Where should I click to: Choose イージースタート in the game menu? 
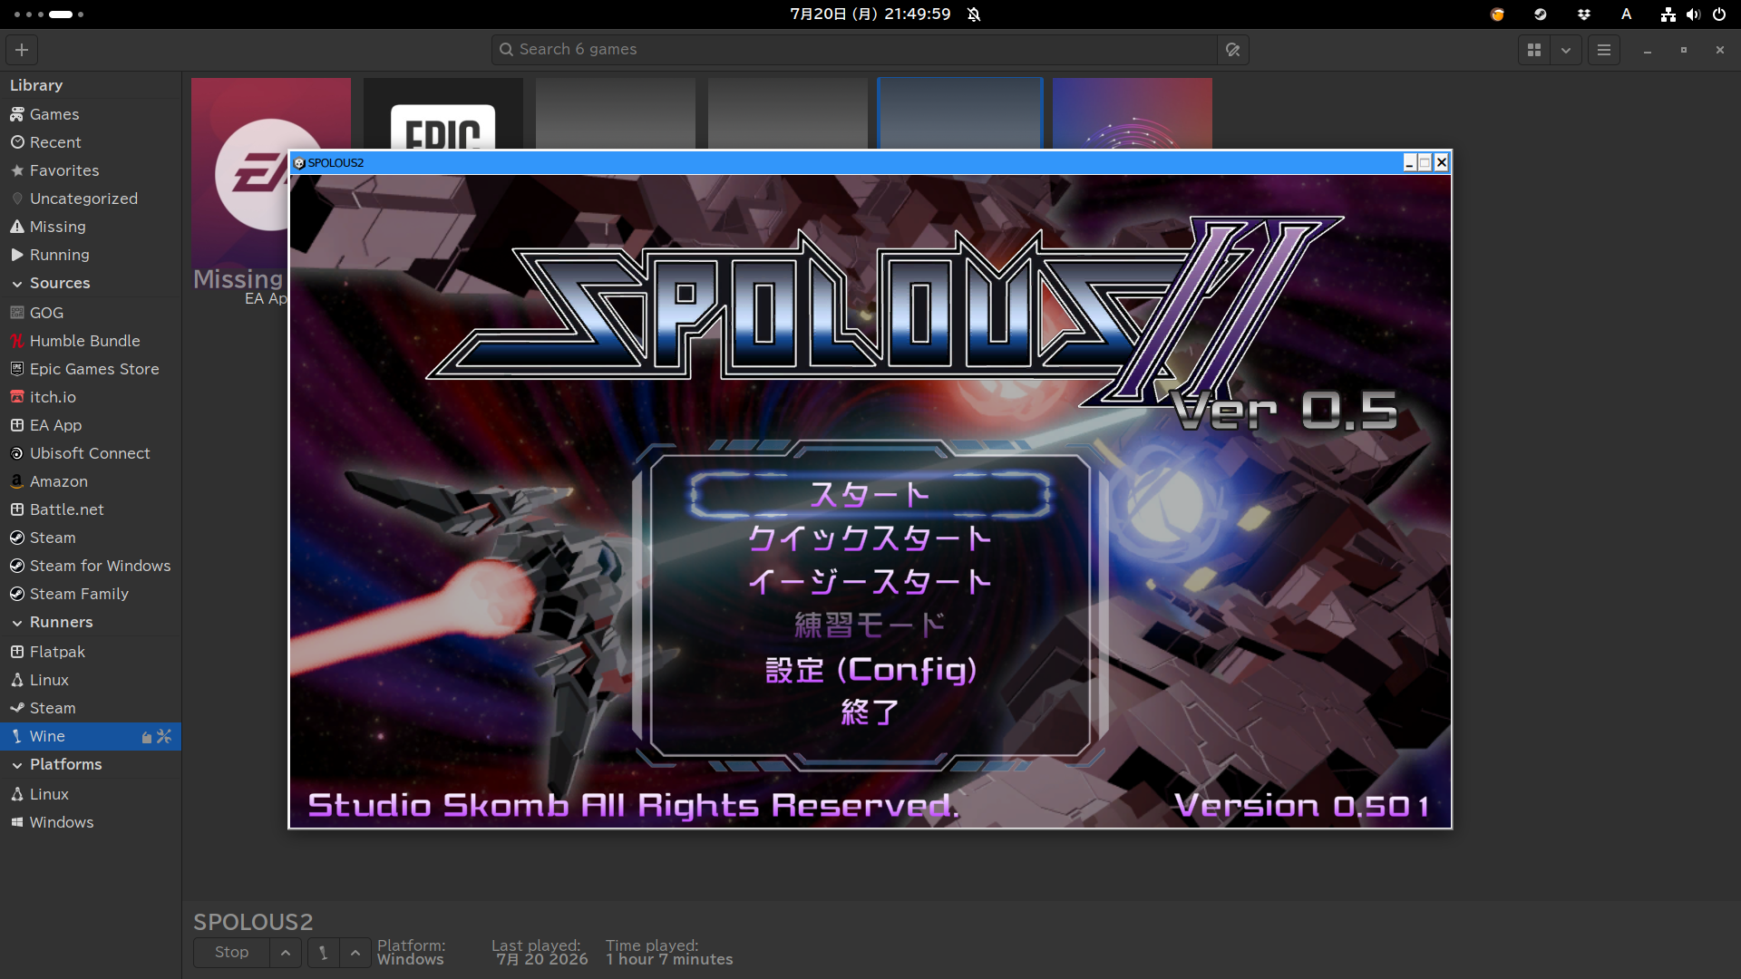[870, 582]
